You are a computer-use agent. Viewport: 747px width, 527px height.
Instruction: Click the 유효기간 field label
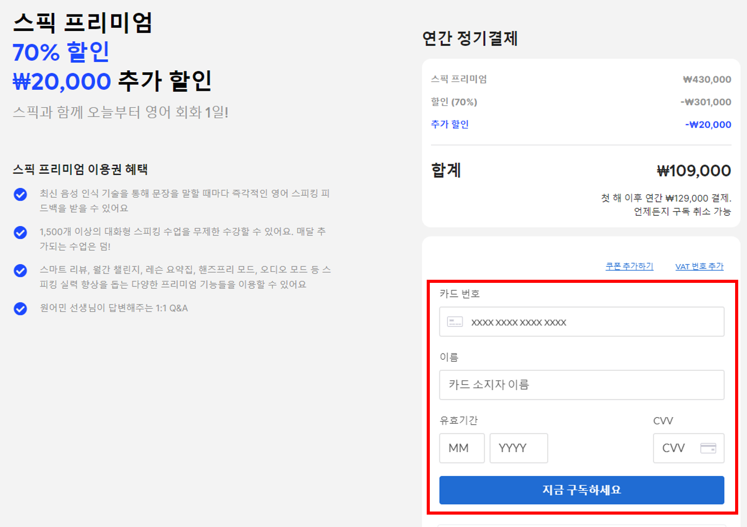click(459, 420)
